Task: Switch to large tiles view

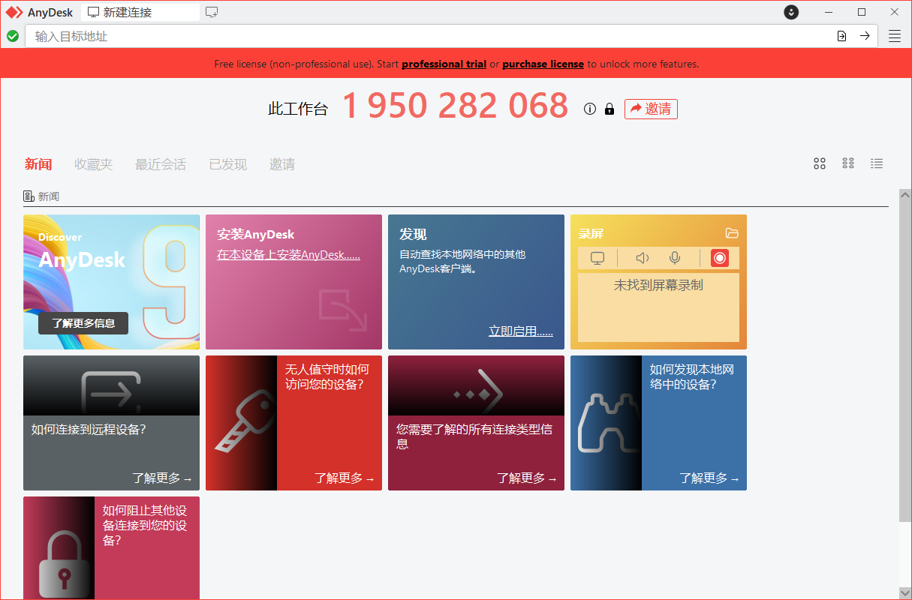Action: (820, 163)
